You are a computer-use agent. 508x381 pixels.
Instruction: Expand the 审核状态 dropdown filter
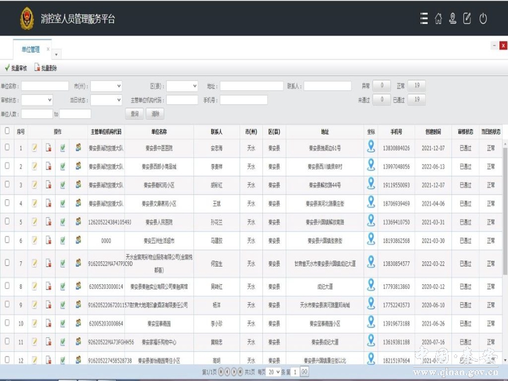[x=37, y=100]
